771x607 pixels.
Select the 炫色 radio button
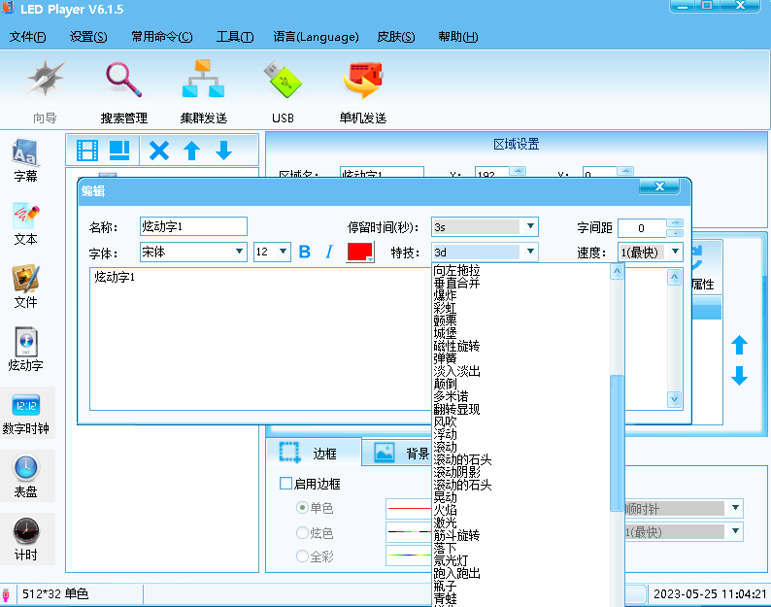pos(302,533)
